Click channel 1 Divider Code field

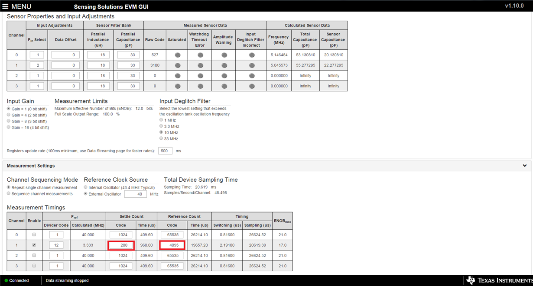(56, 245)
